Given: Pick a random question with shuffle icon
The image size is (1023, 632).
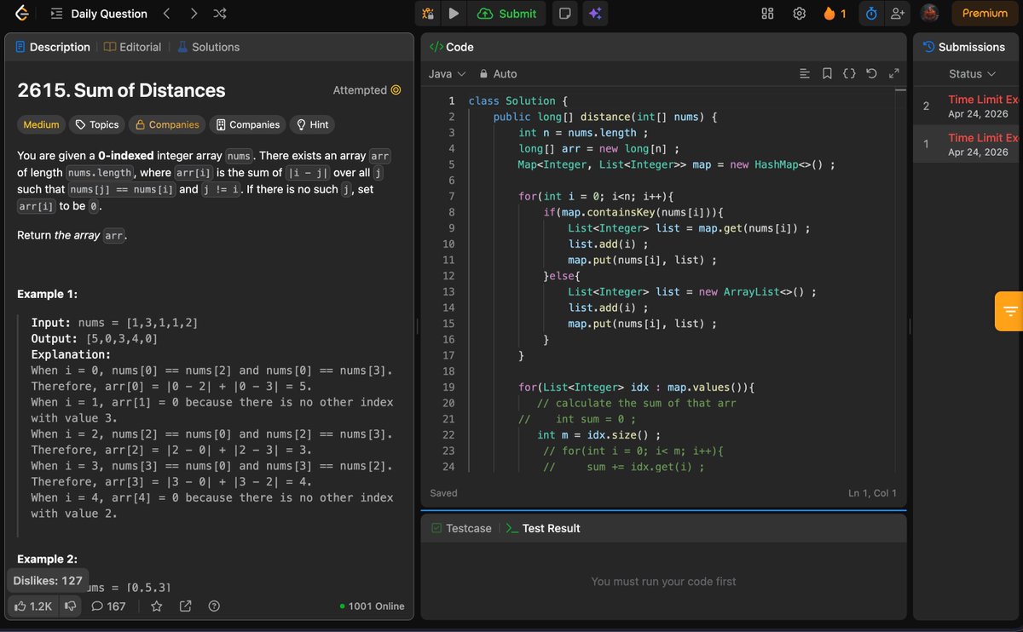Looking at the screenshot, I should click(x=220, y=14).
